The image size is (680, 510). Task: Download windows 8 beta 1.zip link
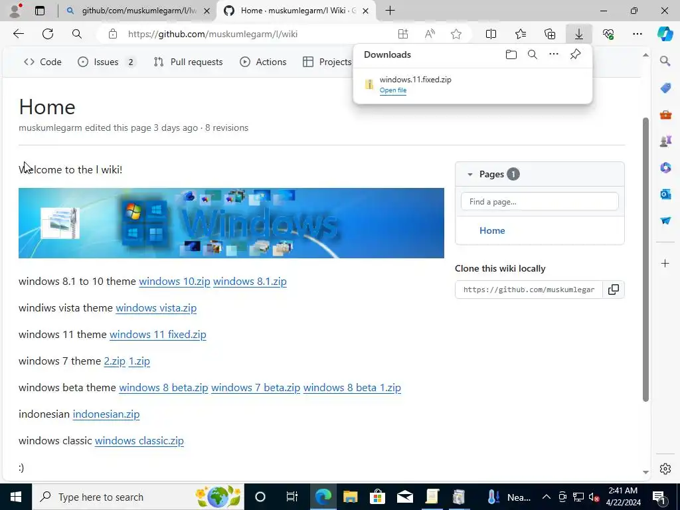pos(352,387)
